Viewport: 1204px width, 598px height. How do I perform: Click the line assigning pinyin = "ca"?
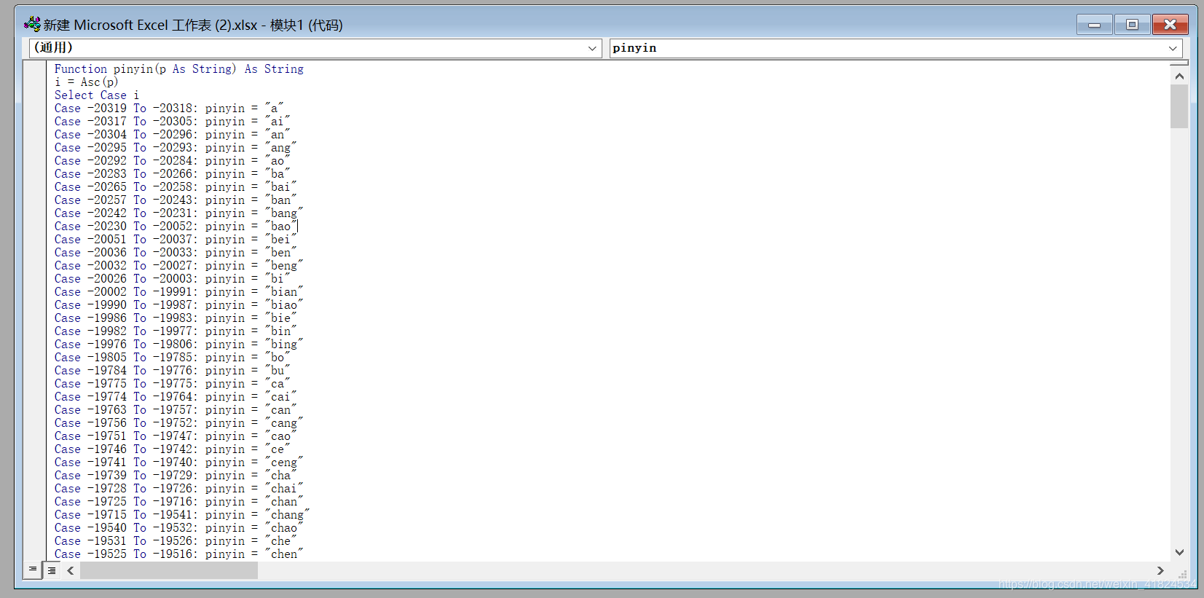[x=172, y=384]
